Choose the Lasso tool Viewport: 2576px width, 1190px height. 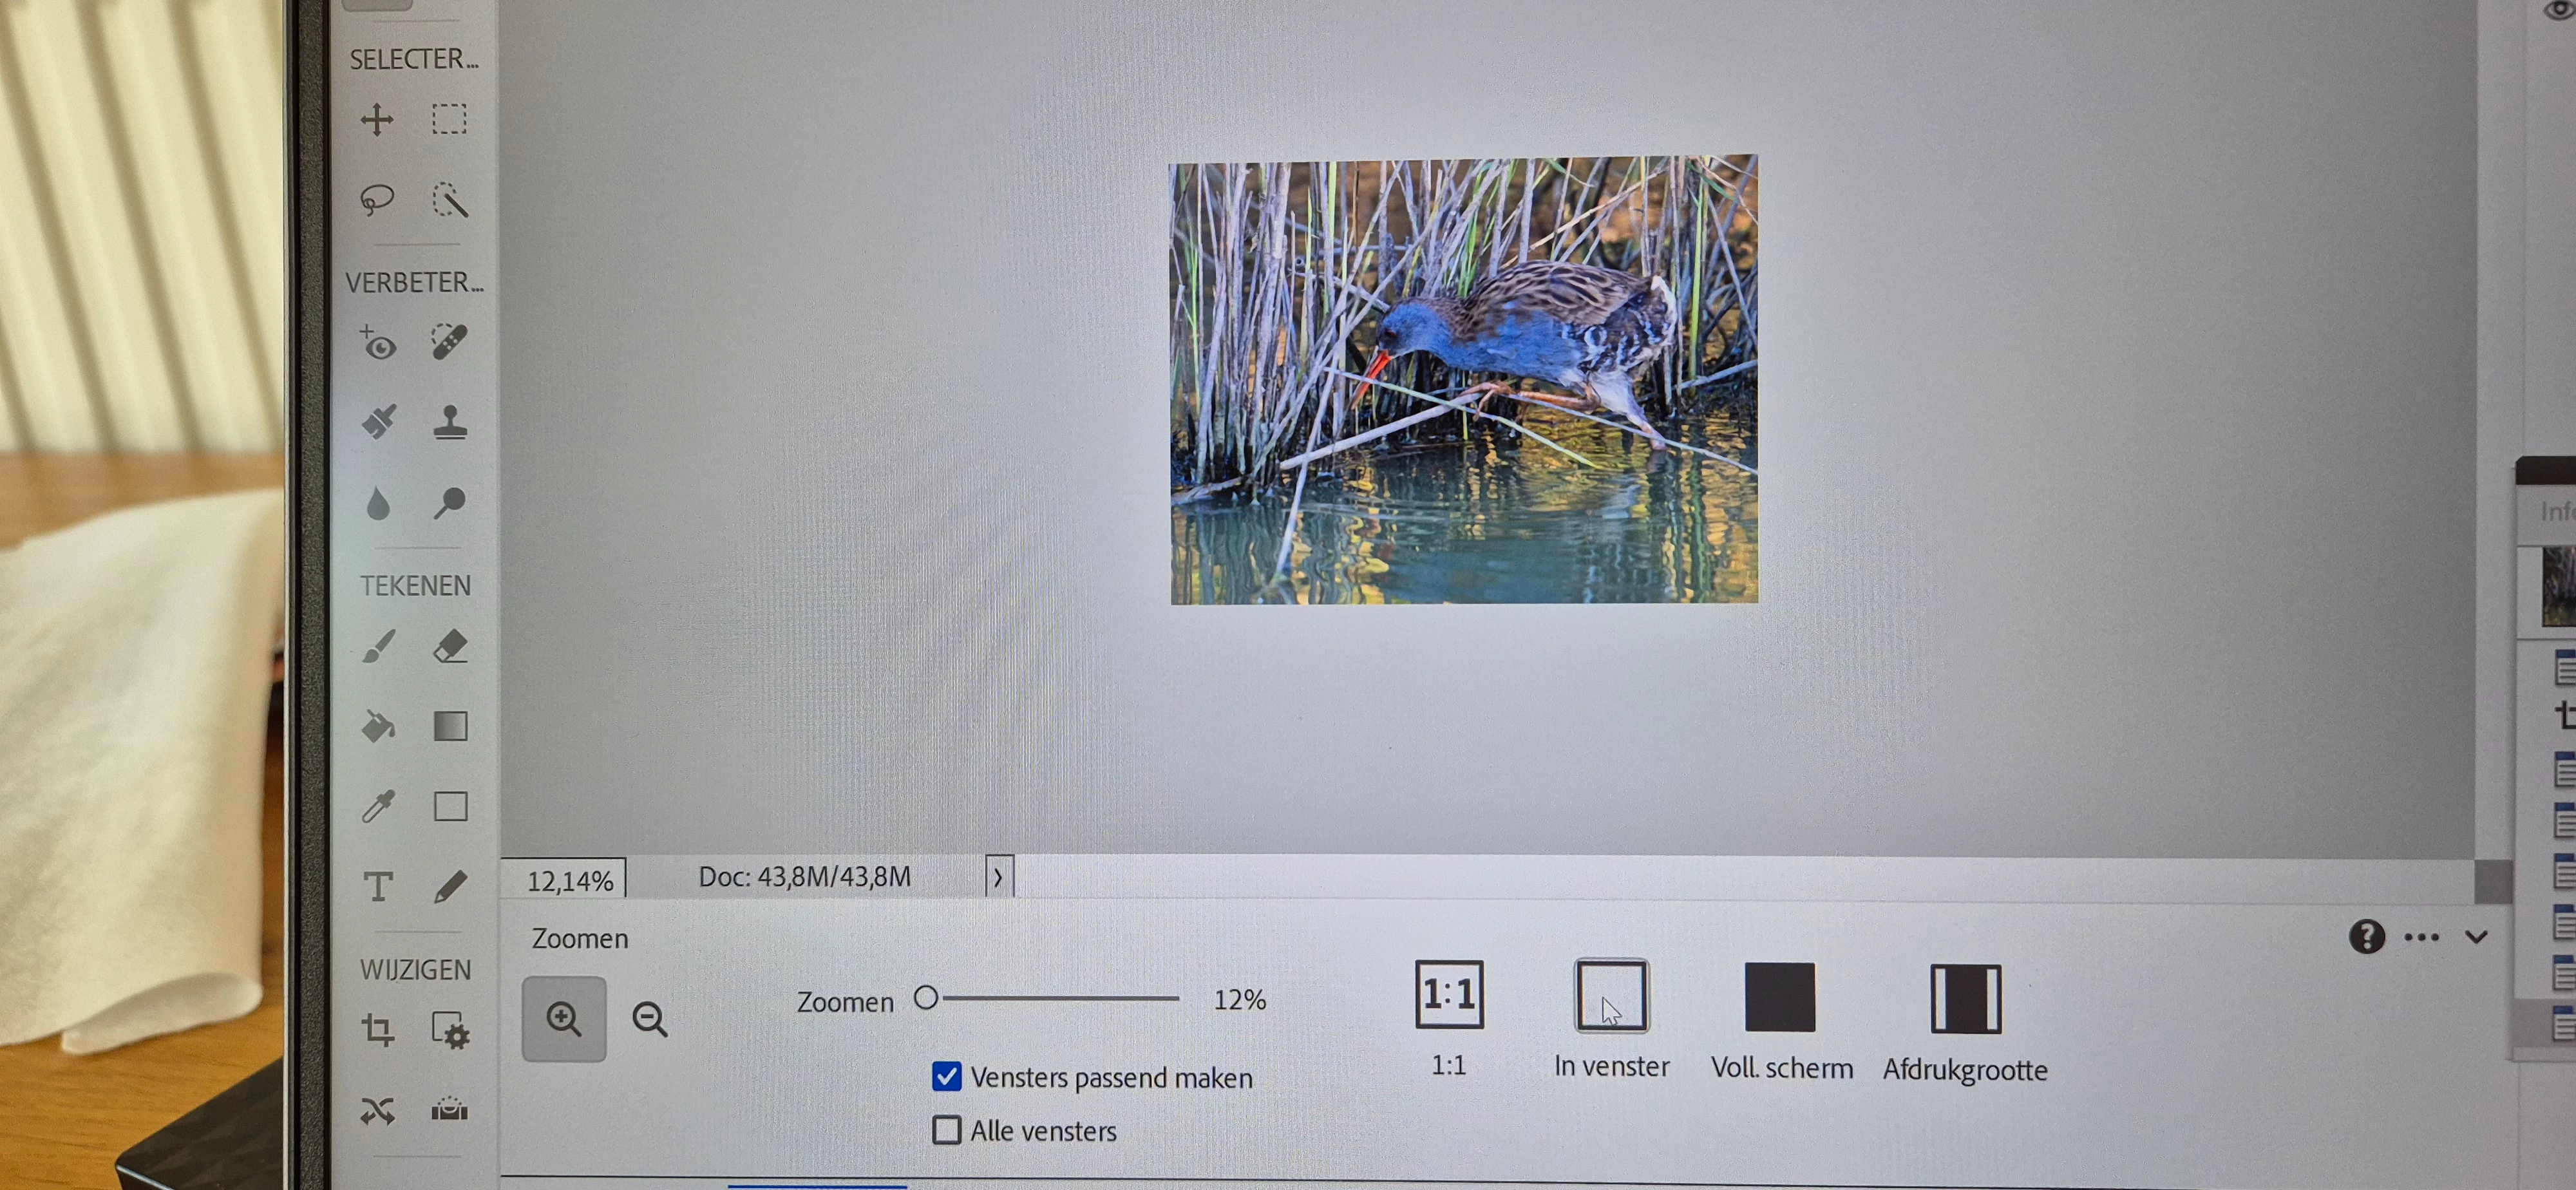(x=377, y=200)
